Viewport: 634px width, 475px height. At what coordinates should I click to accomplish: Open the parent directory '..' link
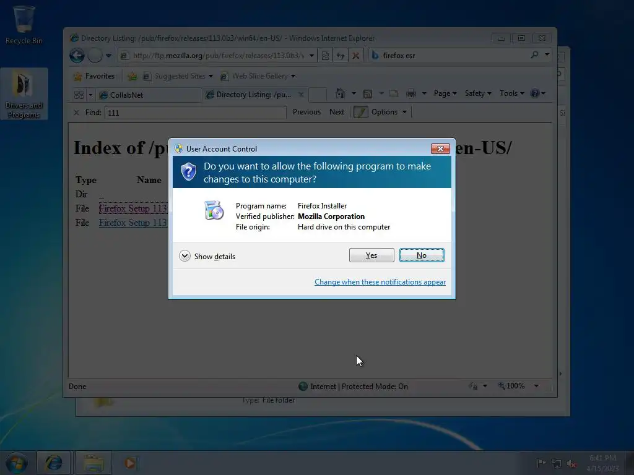coord(102,195)
